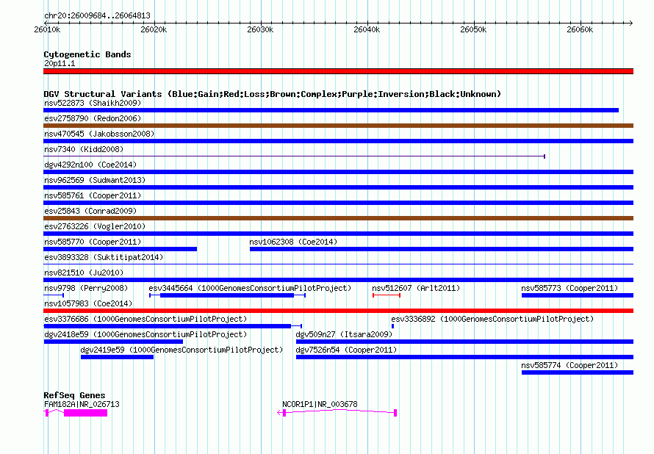The height and width of the screenshot is (454, 654).
Task: Click the 26040k ruler position label
Action: click(367, 29)
